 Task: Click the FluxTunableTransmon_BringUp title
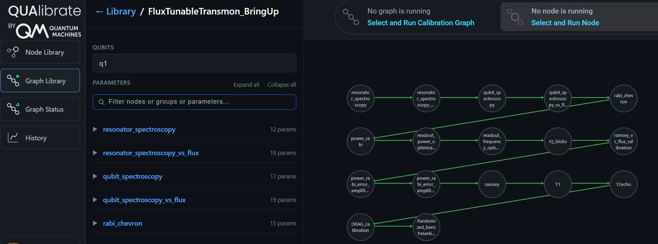(x=213, y=11)
